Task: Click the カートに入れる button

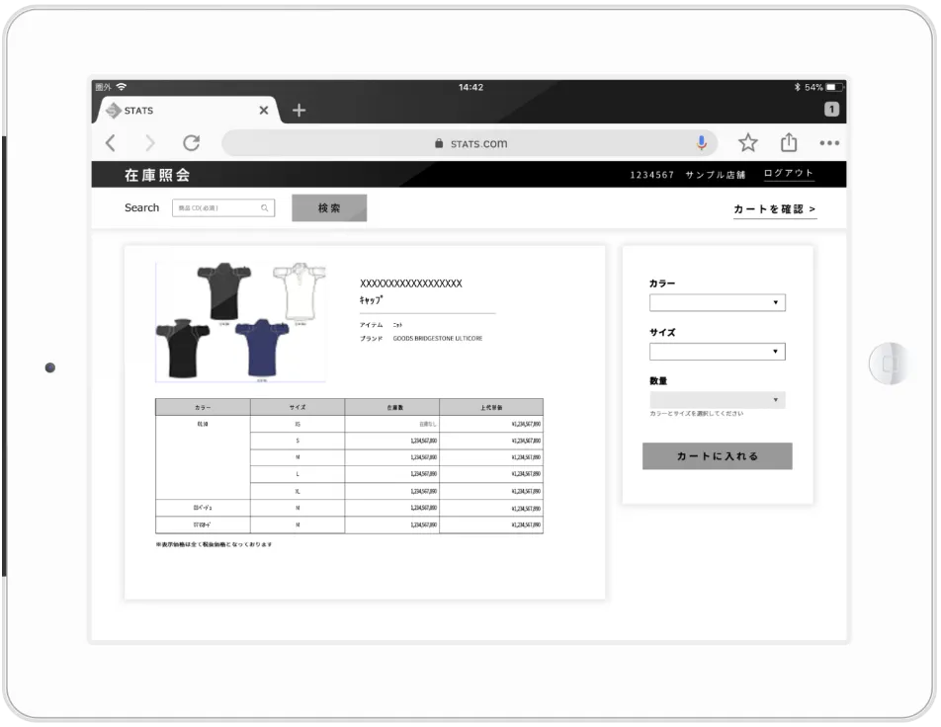Action: tap(718, 456)
